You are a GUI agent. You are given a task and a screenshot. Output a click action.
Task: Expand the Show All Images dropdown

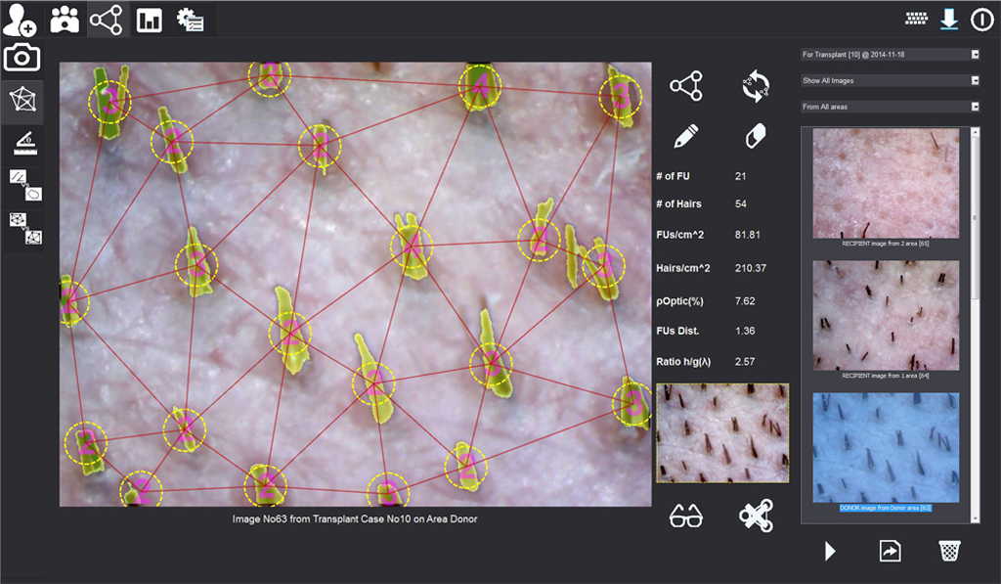pos(890,80)
